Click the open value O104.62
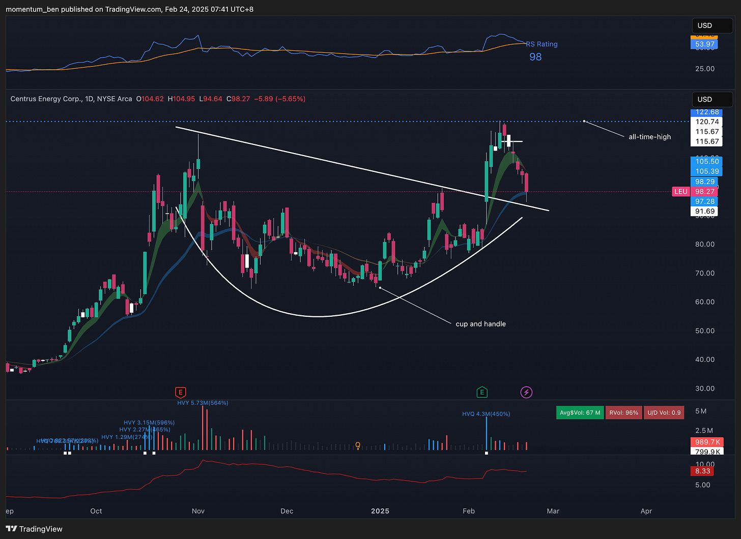The width and height of the screenshot is (741, 539). (150, 99)
